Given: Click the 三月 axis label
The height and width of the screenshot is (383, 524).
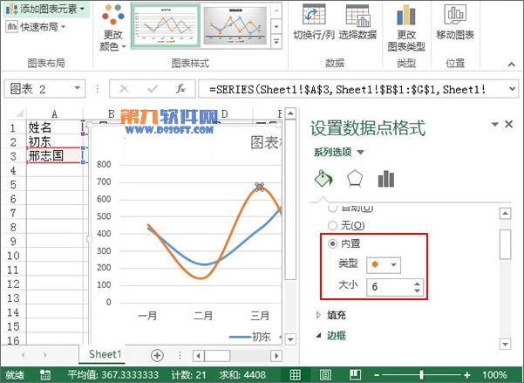Looking at the screenshot, I should pos(260,316).
